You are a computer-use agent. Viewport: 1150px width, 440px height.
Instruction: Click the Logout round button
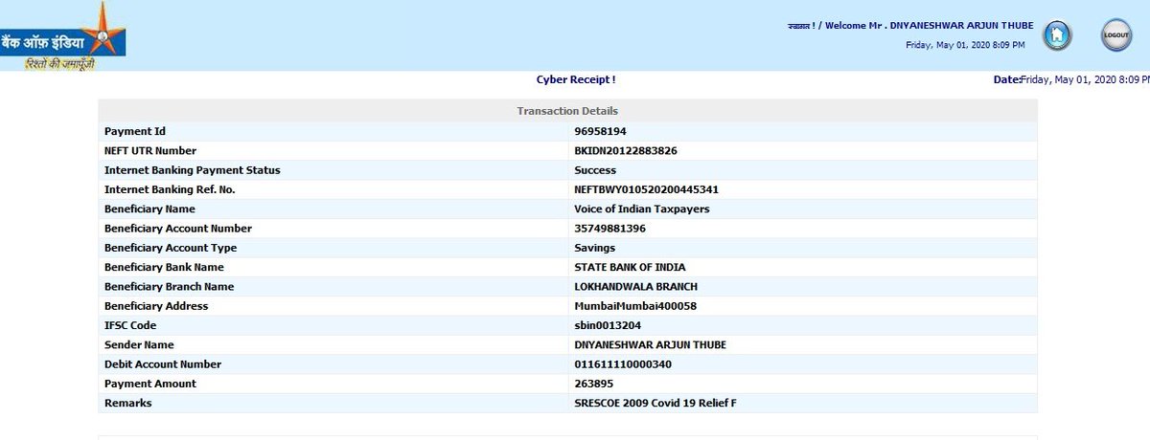pyautogui.click(x=1116, y=34)
